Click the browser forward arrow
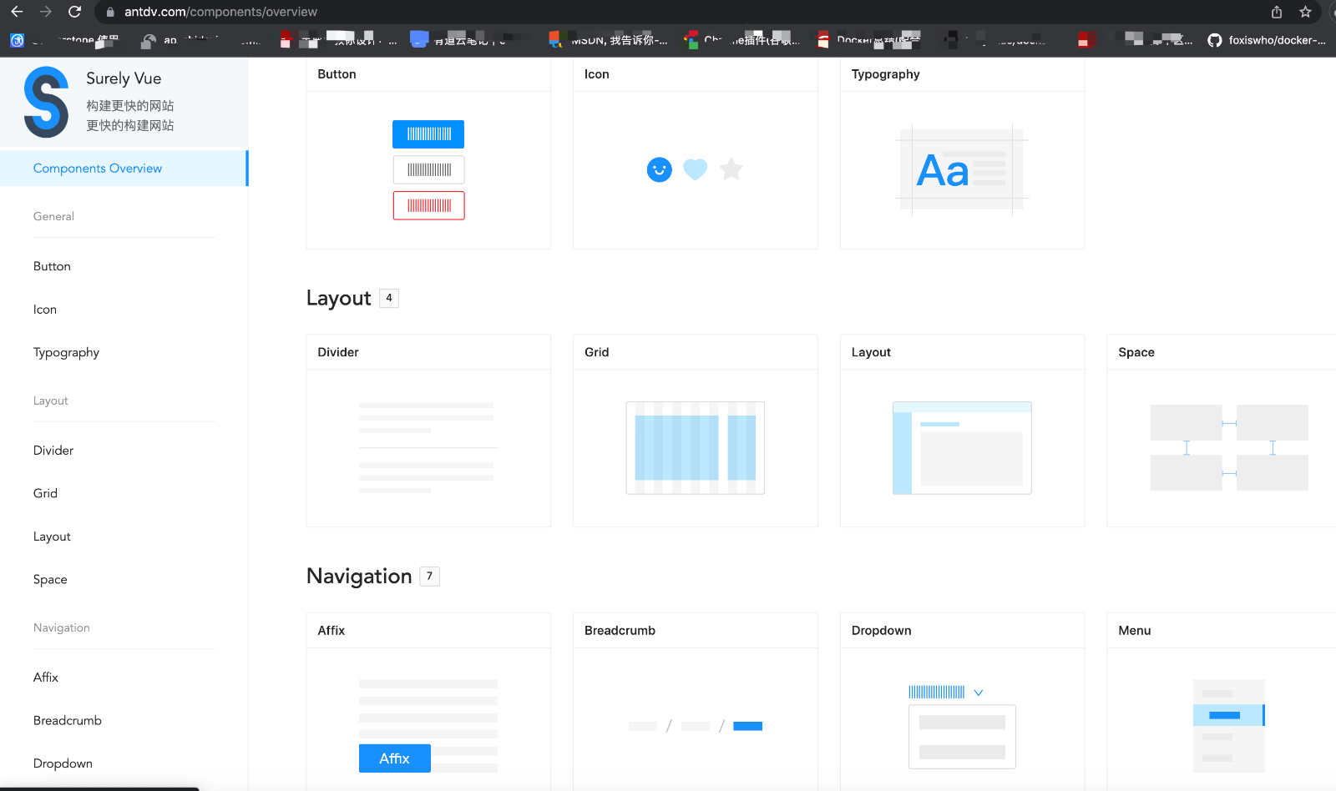Viewport: 1336px width, 791px height. pos(46,12)
